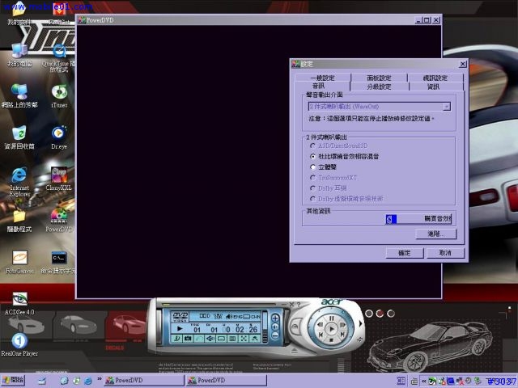This screenshot has width=518, height=388.
Task: Select the TruSurroundXT radio option
Action: (x=333, y=178)
